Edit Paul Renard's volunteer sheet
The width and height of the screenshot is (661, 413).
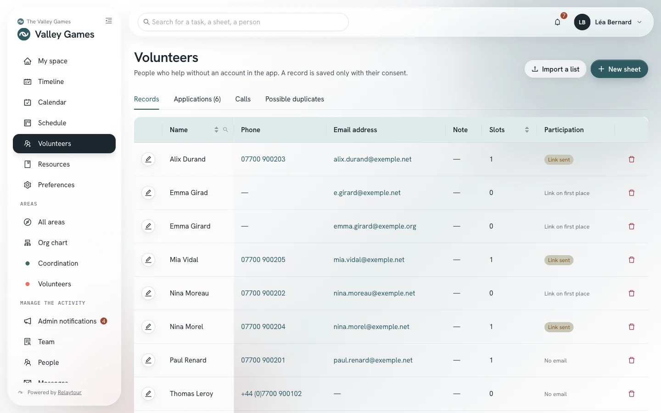click(148, 360)
